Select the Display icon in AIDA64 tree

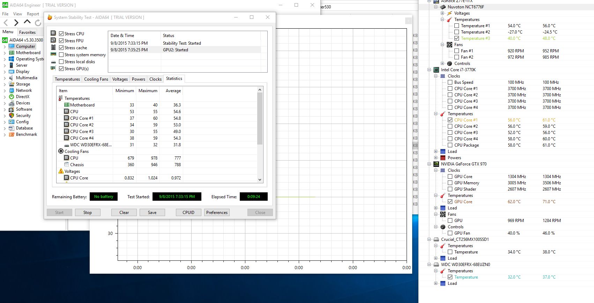(x=12, y=72)
